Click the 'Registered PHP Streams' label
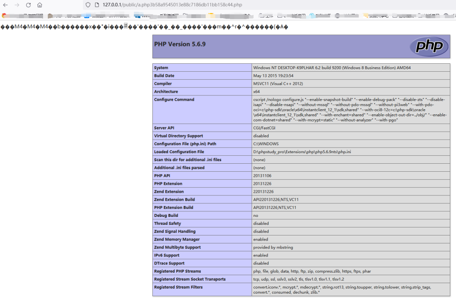The width and height of the screenshot is (456, 300). point(177,271)
